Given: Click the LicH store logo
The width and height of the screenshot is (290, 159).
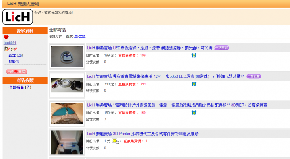Looking at the screenshot, I should click(18, 17).
